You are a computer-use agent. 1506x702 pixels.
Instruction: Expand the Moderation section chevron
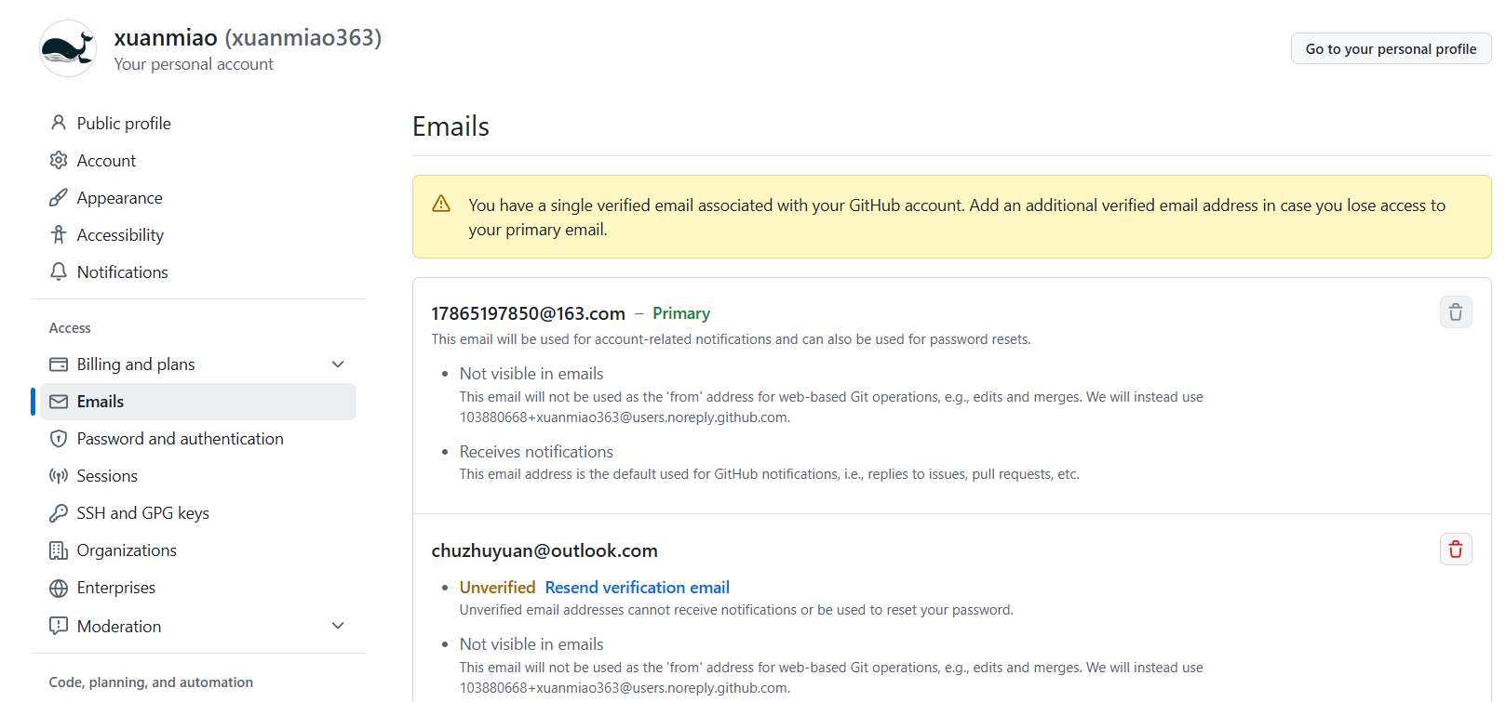(x=338, y=626)
